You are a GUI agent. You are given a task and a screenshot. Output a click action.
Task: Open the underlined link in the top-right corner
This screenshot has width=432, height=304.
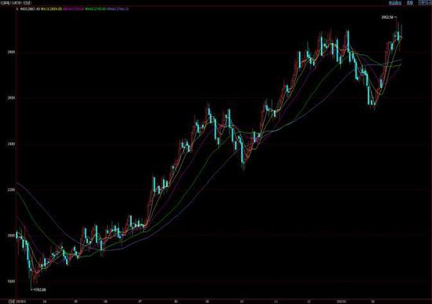(395, 3)
